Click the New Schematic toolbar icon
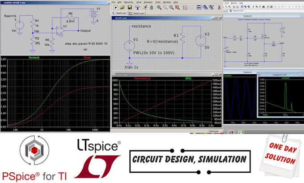304x183 pixels. pyautogui.click(x=116, y=8)
